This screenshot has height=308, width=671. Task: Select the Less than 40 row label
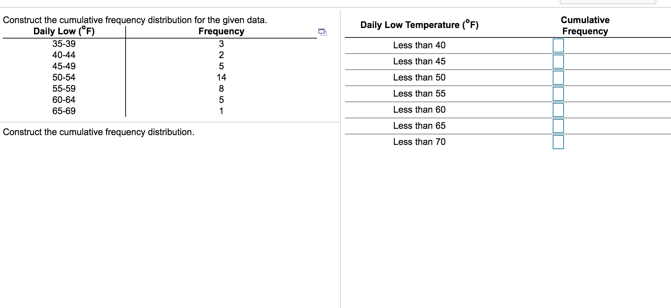(419, 45)
